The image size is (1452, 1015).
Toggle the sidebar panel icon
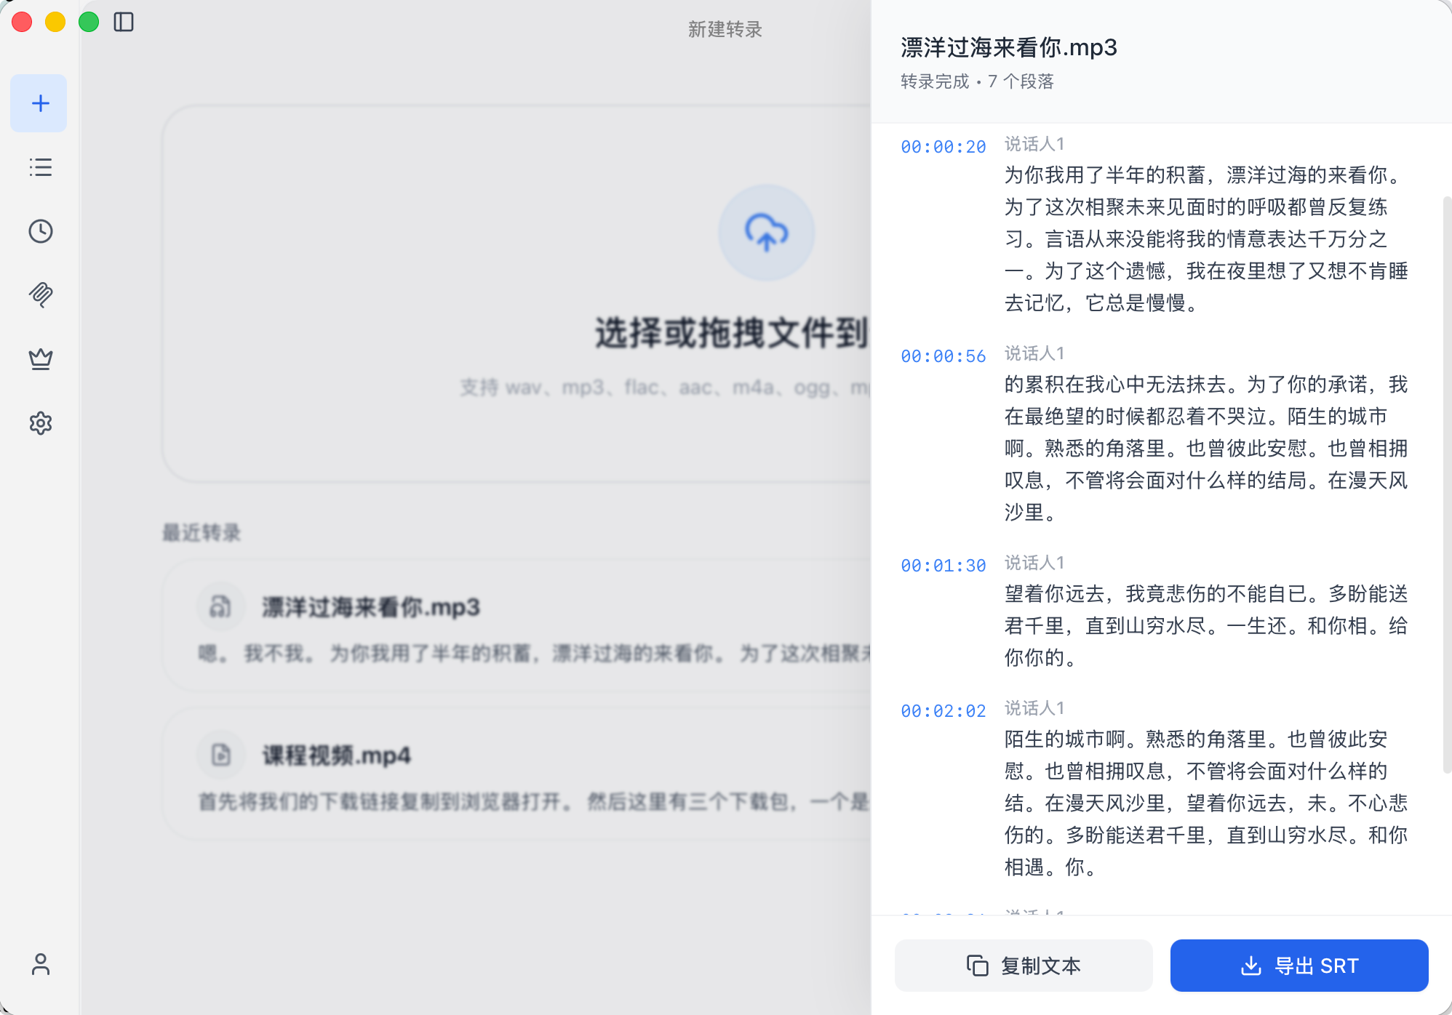124,23
